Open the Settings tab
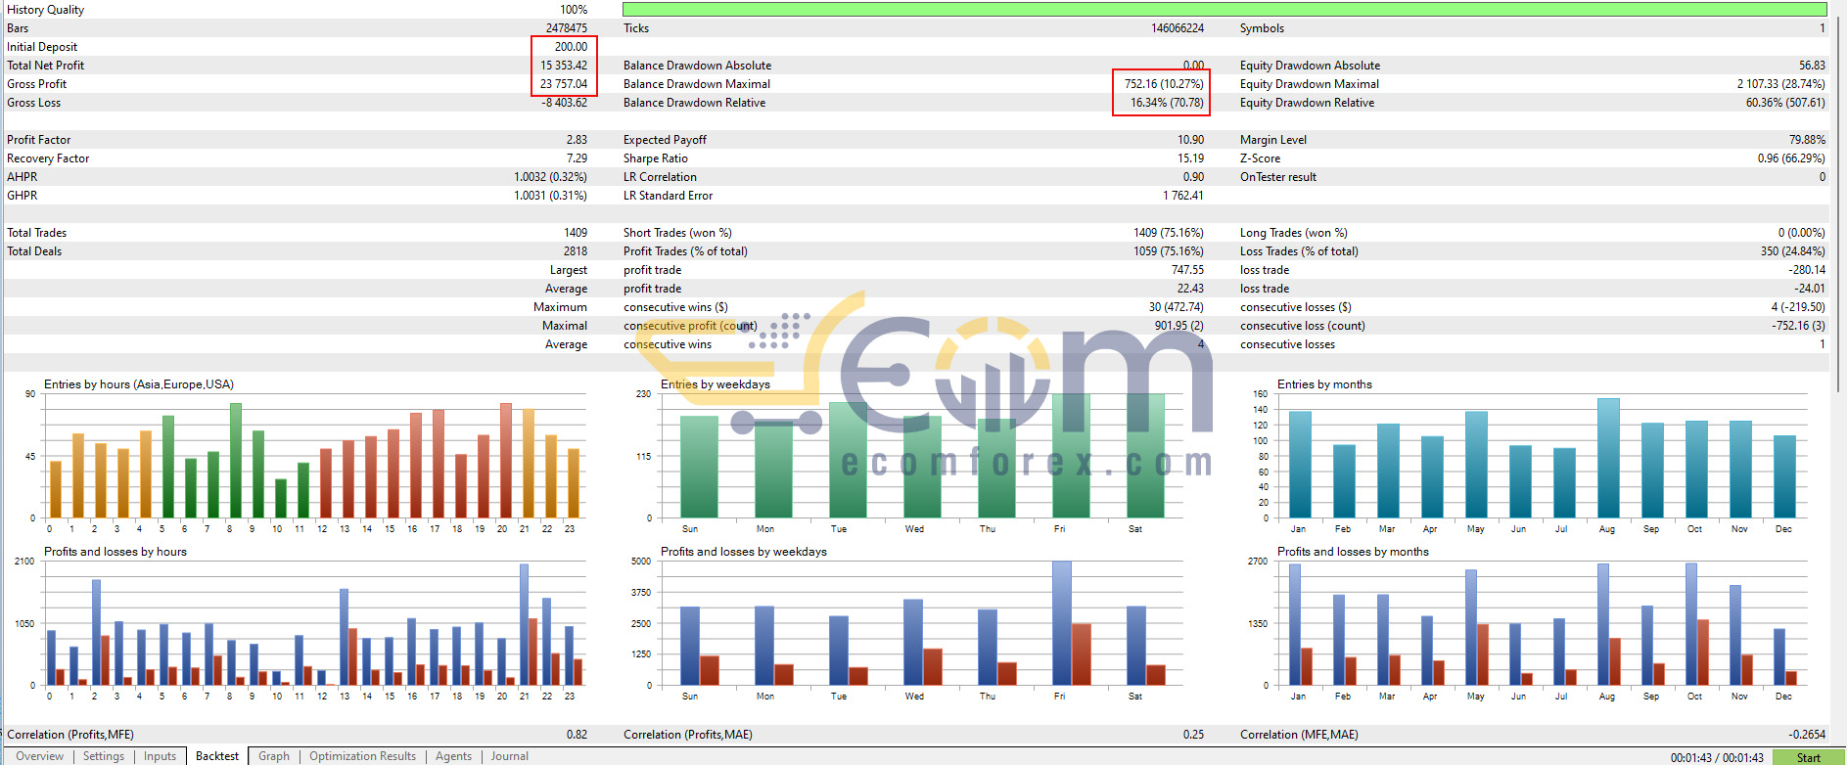1848x765 pixels. 104,756
